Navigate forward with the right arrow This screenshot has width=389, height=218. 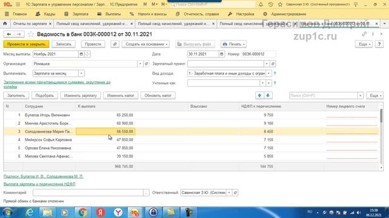point(19,35)
